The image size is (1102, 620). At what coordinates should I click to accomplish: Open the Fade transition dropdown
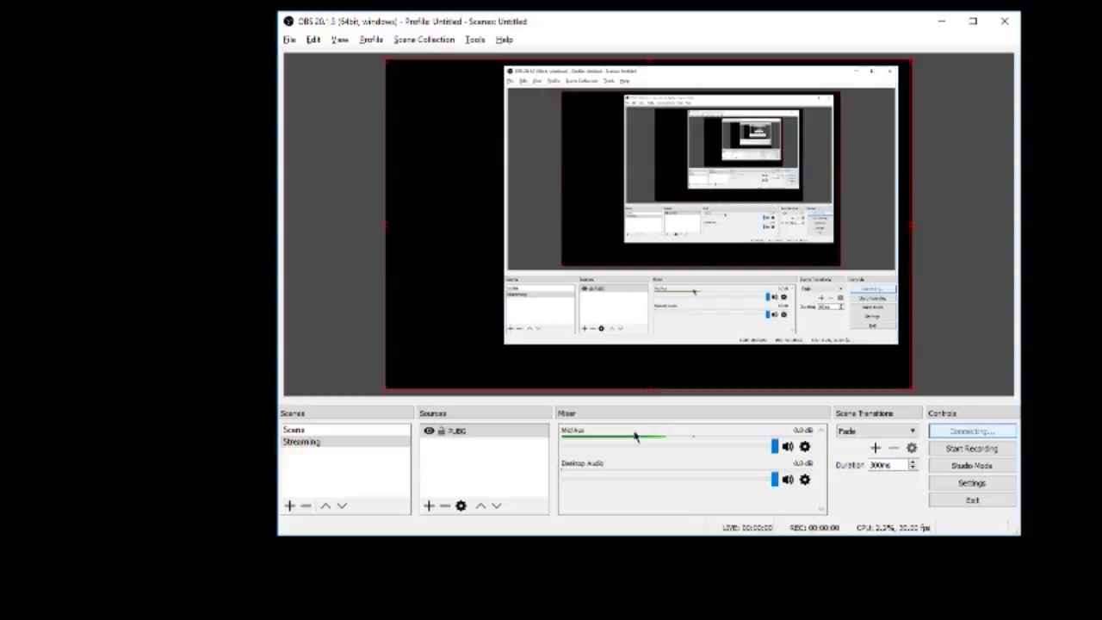tap(876, 431)
